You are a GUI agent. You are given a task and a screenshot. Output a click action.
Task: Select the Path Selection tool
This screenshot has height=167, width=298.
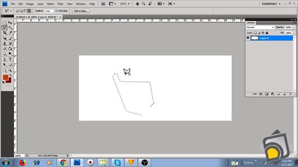pyautogui.click(x=5, y=64)
